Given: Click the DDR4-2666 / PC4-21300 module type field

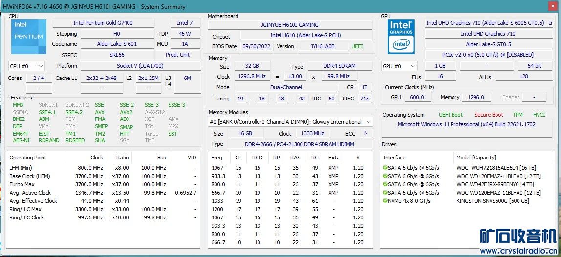Looking at the screenshot, I should (x=299, y=144).
